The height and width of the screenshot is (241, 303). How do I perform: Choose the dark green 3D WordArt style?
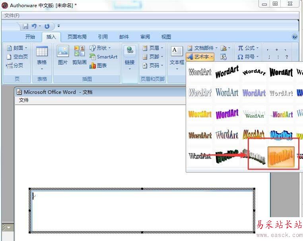227,157
